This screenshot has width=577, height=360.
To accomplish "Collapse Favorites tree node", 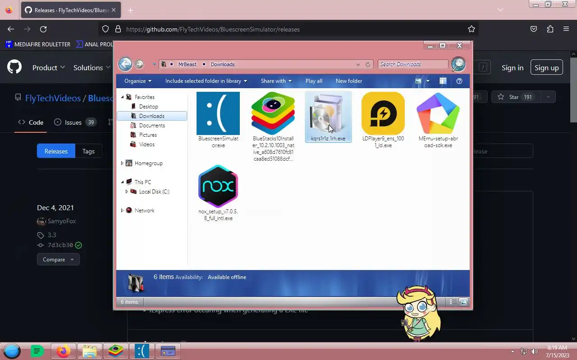I will click(122, 97).
